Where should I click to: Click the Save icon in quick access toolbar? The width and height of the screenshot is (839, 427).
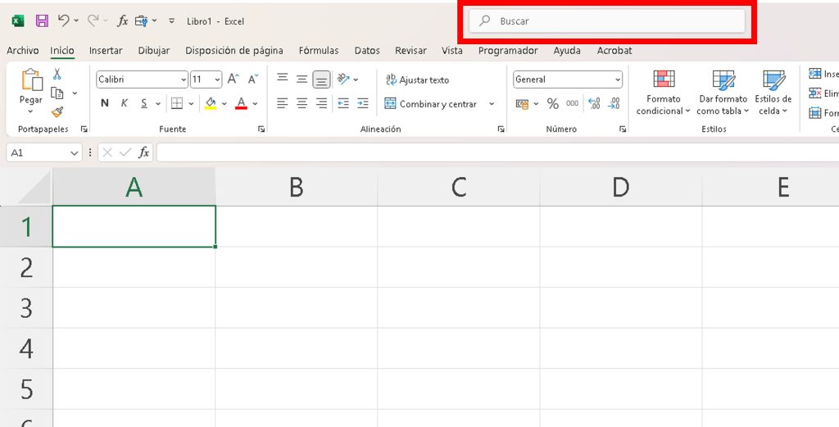(42, 20)
